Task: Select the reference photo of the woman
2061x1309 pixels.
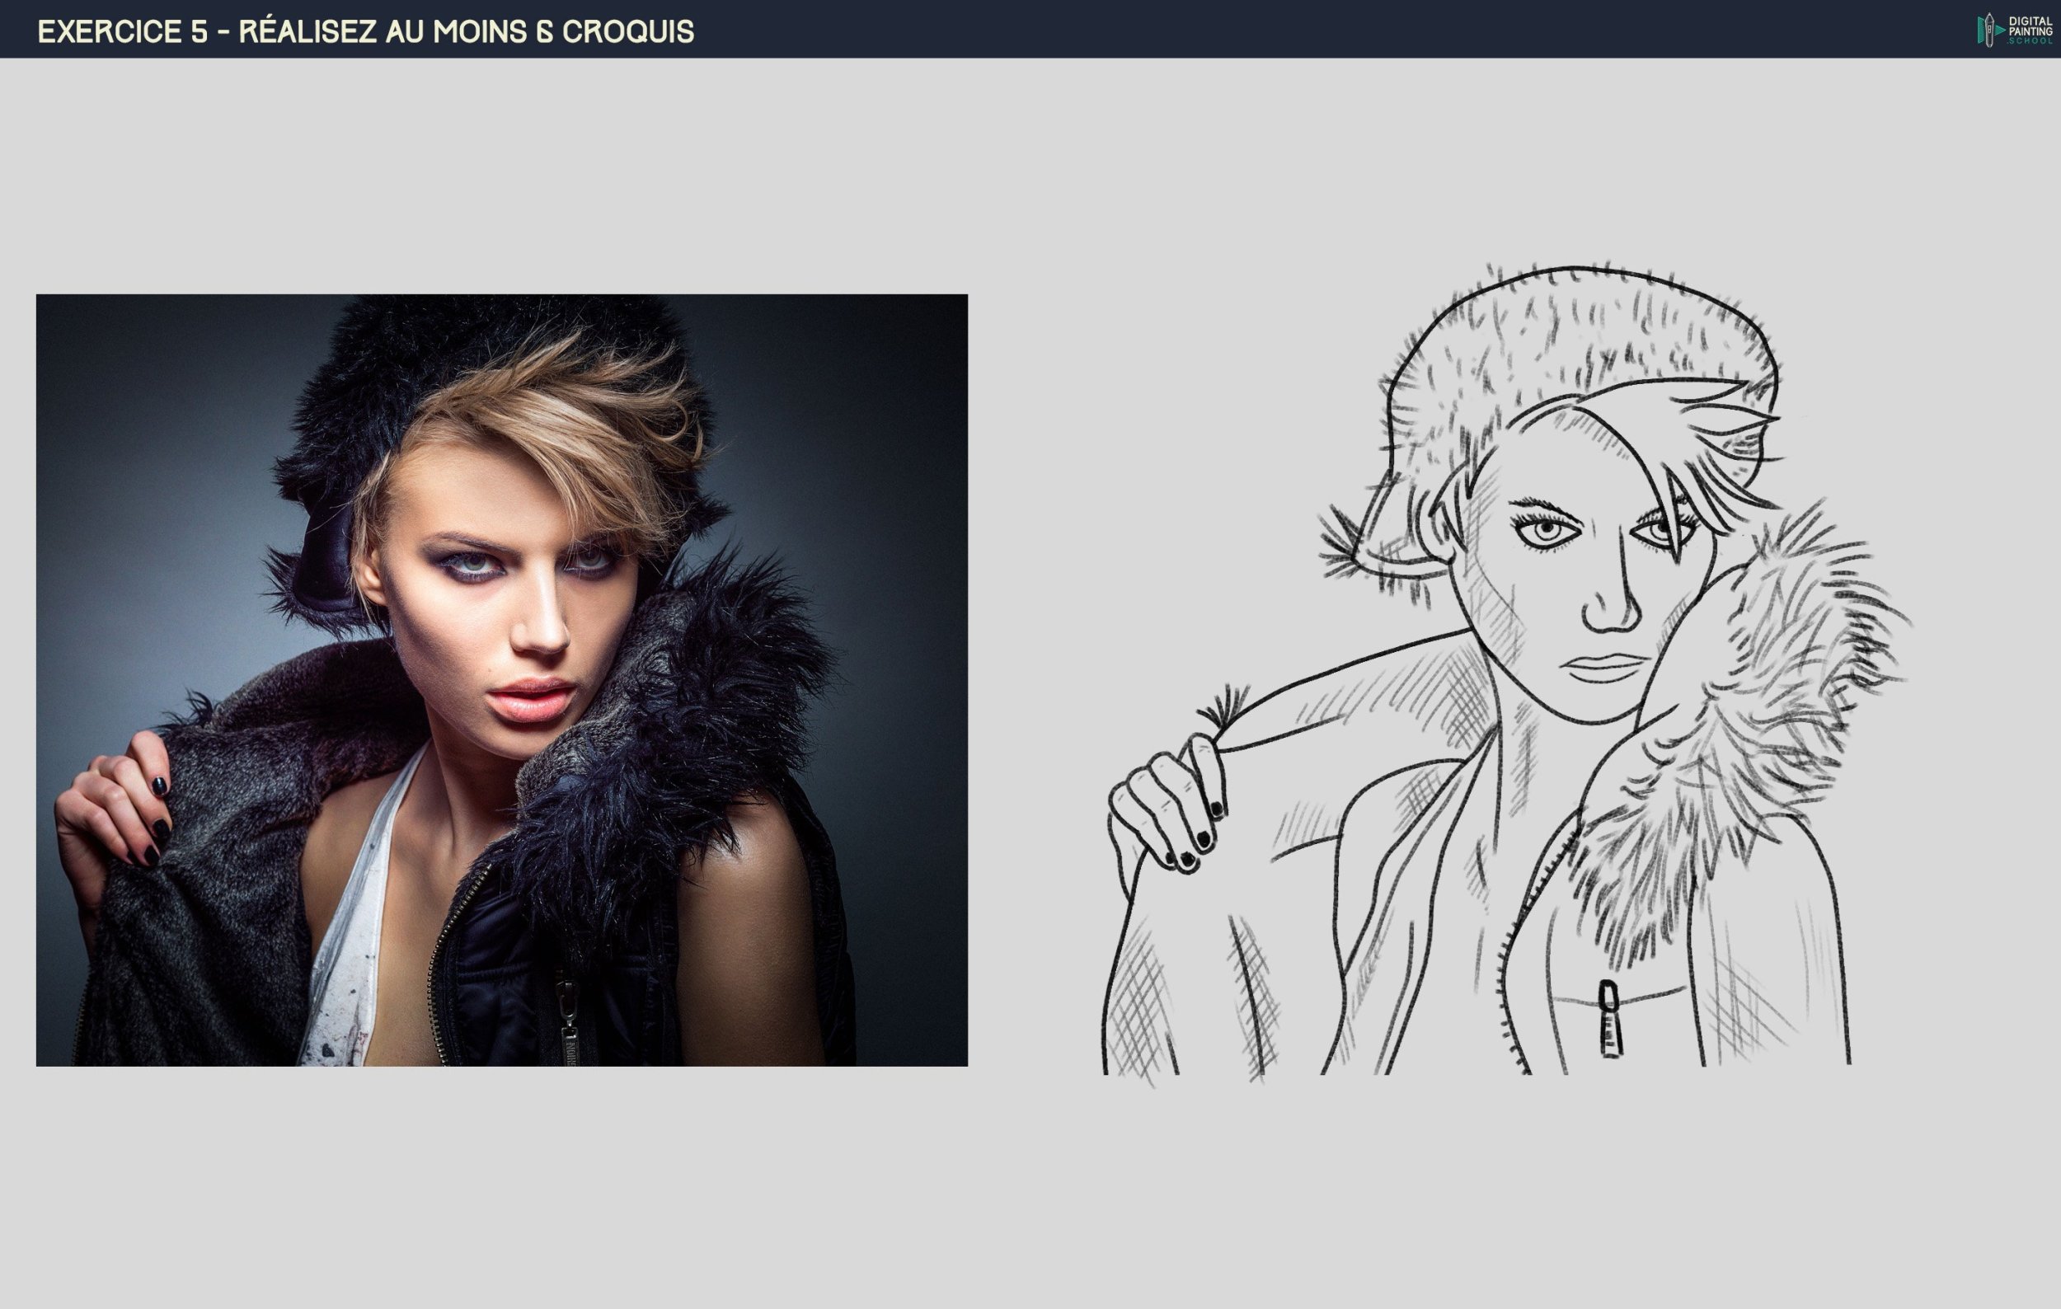Action: [501, 680]
